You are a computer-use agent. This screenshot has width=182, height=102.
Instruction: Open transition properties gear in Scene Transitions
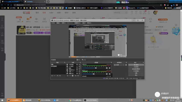coord(126,65)
